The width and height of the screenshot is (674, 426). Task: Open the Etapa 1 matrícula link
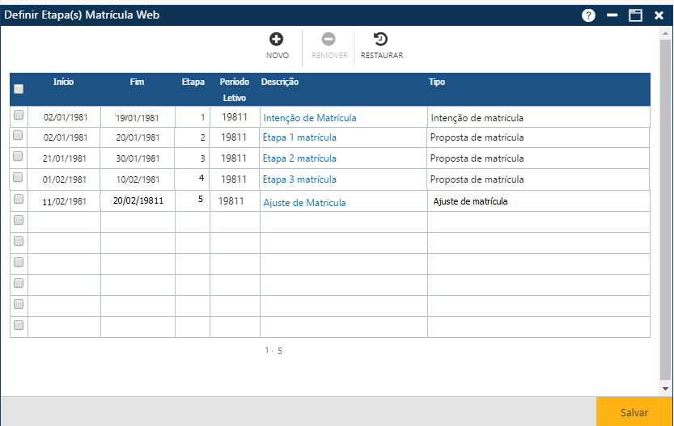[299, 137]
